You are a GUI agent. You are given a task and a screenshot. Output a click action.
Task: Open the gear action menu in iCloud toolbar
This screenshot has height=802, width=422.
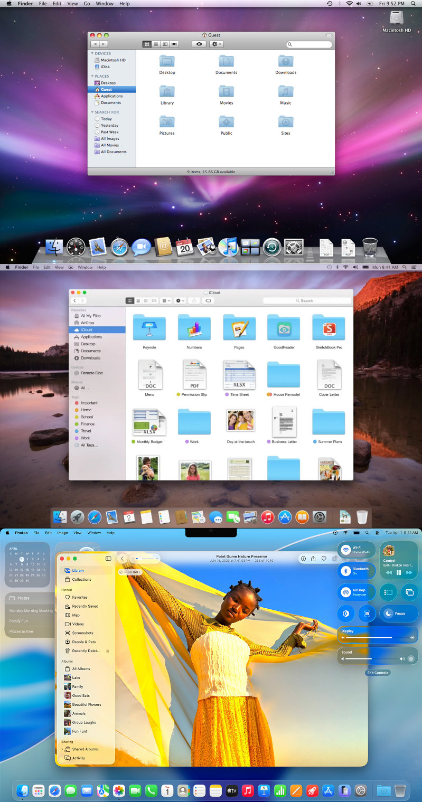pyautogui.click(x=180, y=300)
